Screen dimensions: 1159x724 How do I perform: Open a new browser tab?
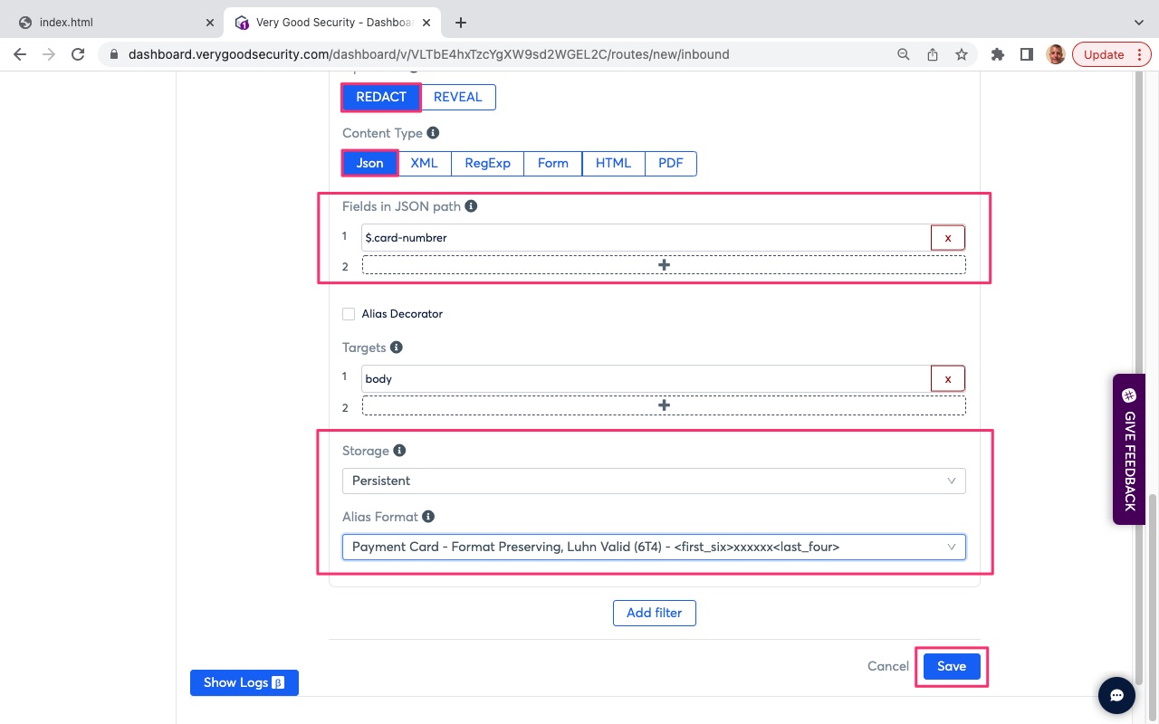click(461, 23)
